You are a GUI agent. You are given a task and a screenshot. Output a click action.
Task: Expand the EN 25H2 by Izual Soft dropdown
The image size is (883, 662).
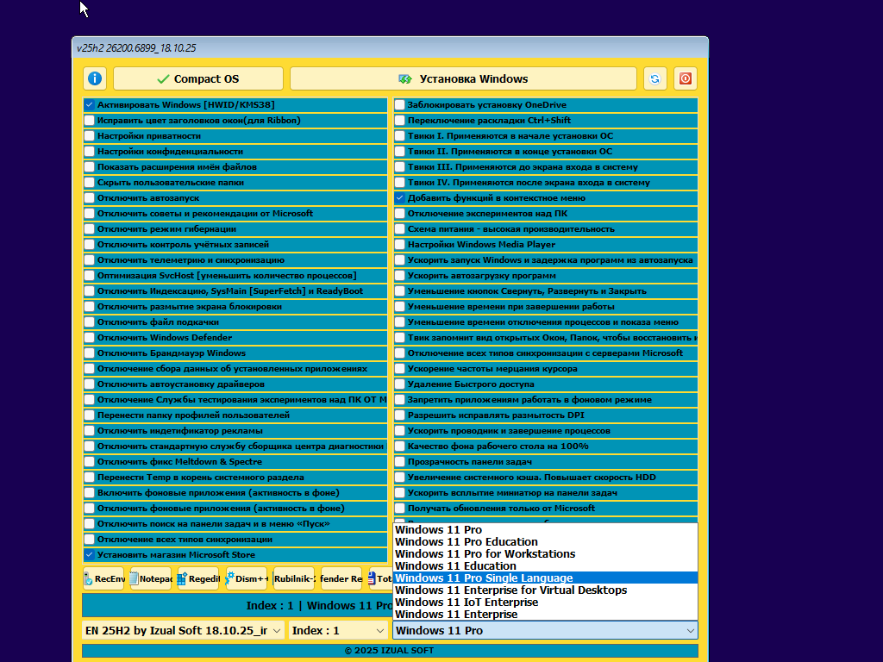pos(183,631)
